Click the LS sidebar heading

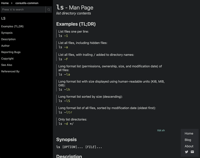pos(3,18)
